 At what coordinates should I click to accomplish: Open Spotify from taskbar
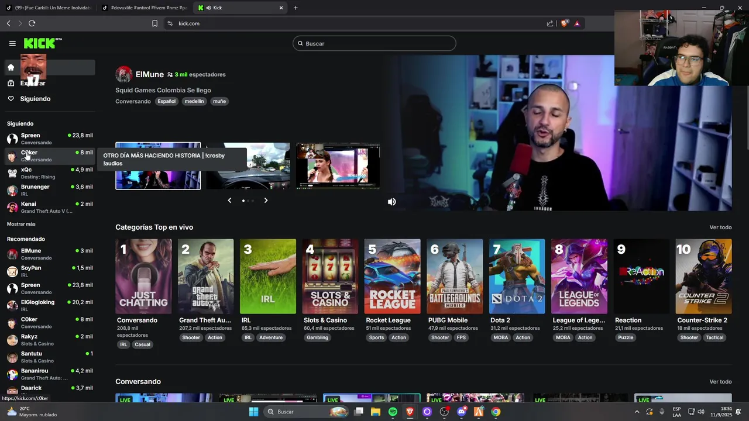tap(393, 412)
